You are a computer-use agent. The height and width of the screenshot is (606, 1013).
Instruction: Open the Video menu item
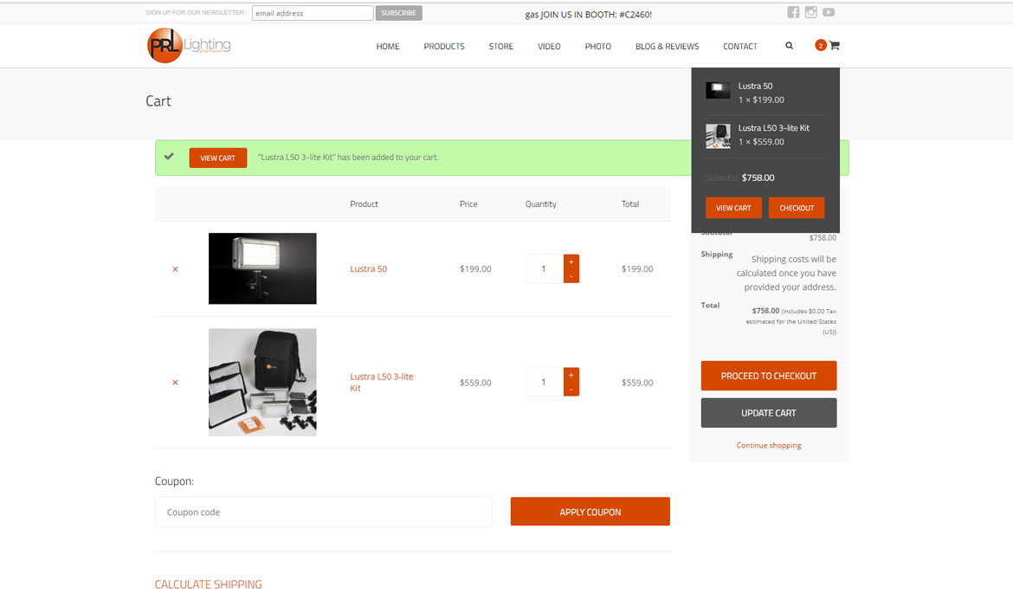click(x=549, y=47)
